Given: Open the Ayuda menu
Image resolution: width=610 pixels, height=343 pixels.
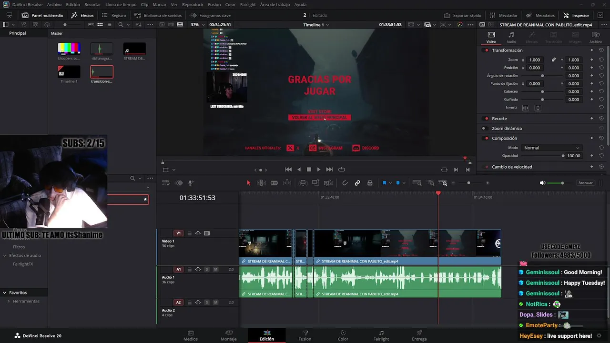Looking at the screenshot, I should click(x=301, y=4).
